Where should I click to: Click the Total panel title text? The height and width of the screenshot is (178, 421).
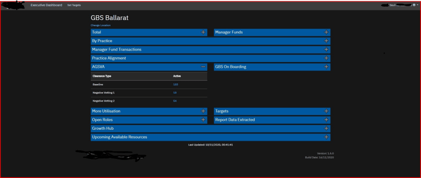pyautogui.click(x=96, y=32)
